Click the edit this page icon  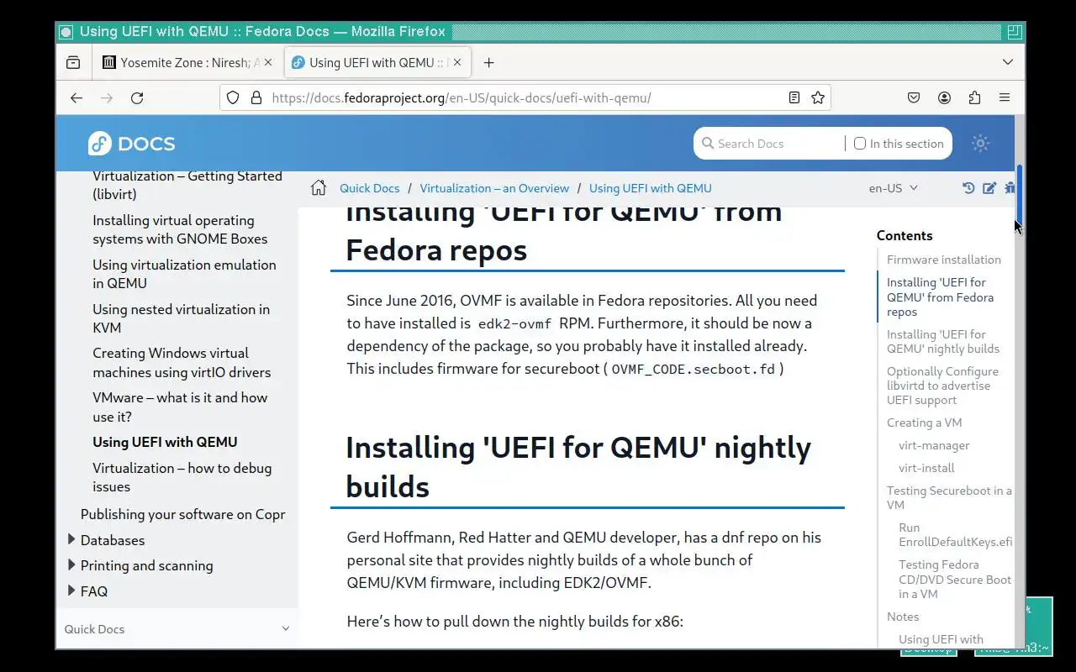[989, 188]
